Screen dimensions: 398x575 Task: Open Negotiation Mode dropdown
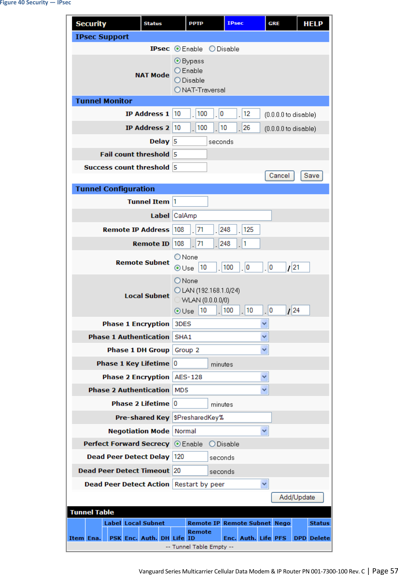[x=221, y=431]
